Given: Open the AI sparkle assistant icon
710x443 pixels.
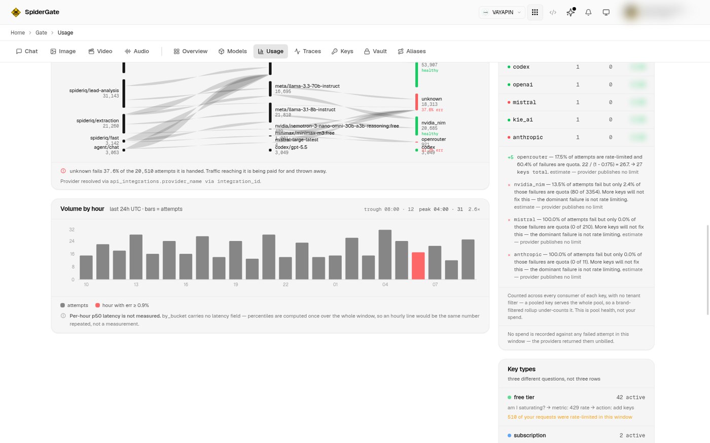Looking at the screenshot, I should (571, 12).
